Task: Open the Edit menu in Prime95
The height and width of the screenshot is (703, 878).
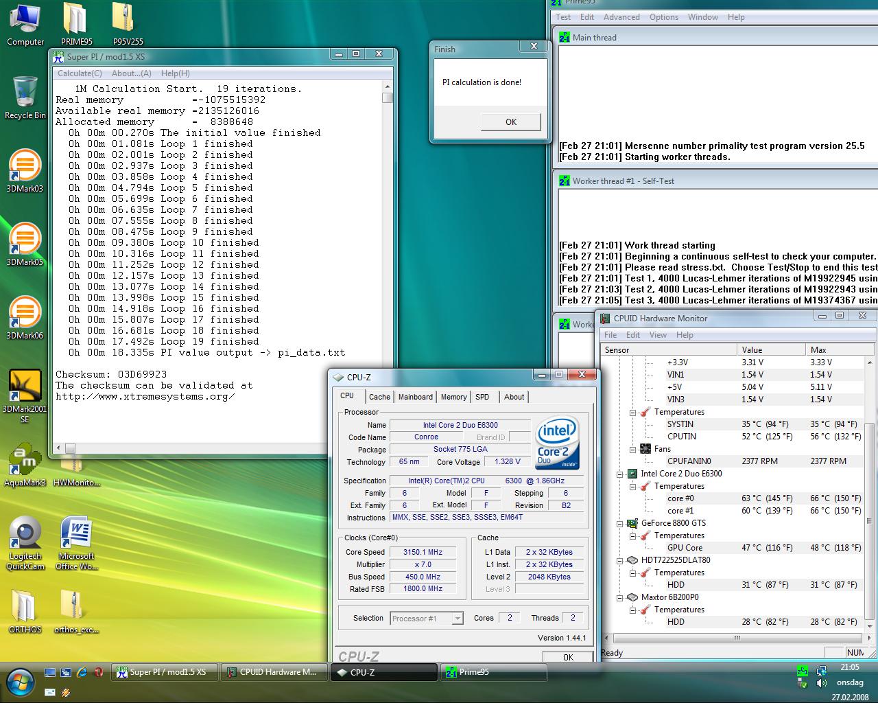Action: tap(587, 17)
